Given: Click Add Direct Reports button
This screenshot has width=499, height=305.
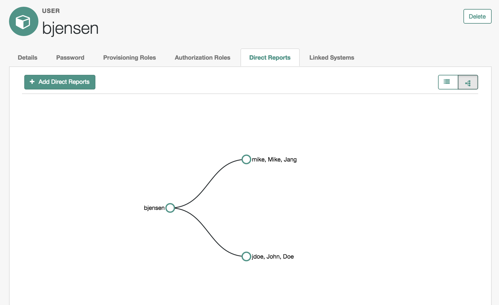Looking at the screenshot, I should point(60,82).
